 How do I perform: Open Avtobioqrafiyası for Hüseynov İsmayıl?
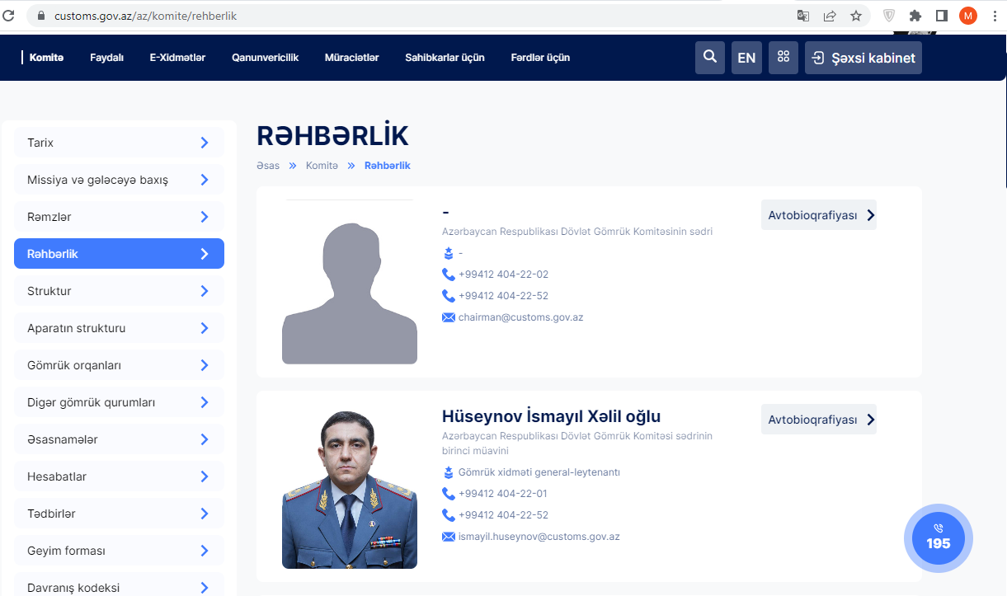pyautogui.click(x=819, y=420)
